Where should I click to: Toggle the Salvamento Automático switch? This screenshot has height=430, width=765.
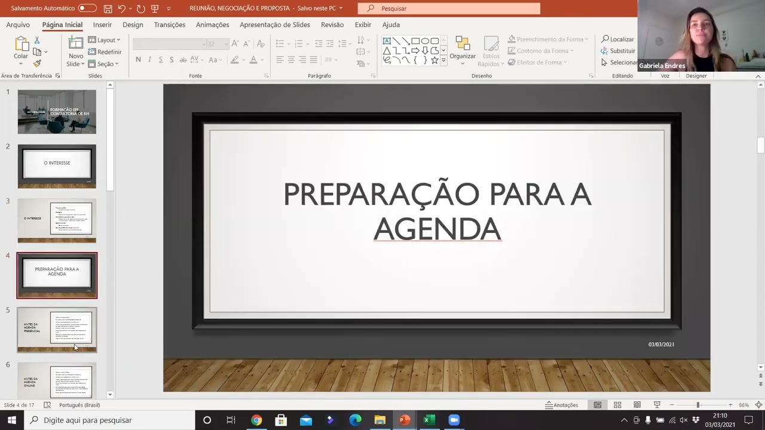click(87, 8)
